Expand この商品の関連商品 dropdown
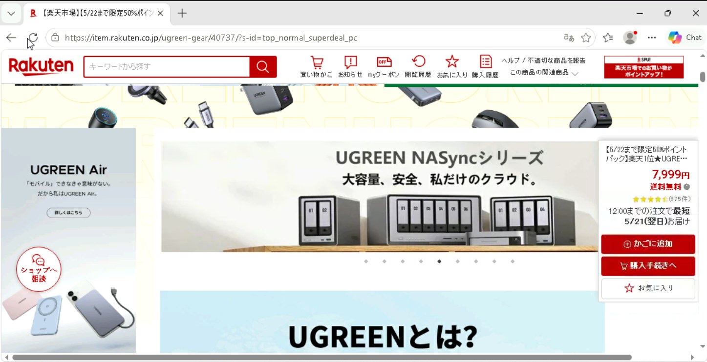 click(x=544, y=73)
